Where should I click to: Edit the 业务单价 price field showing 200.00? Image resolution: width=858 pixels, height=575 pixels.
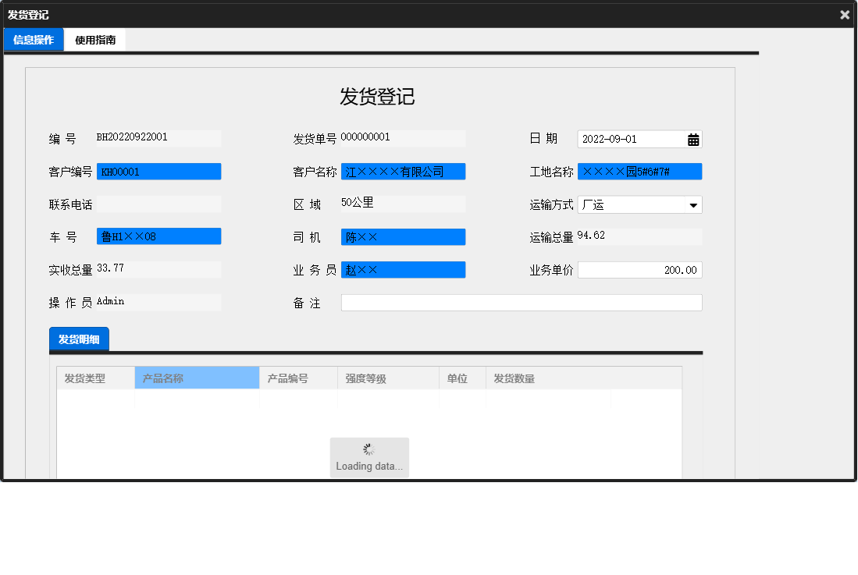tap(640, 269)
